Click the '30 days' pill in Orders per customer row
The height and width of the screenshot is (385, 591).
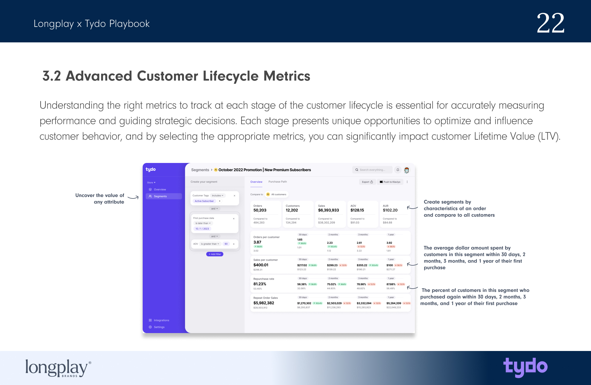coord(303,235)
